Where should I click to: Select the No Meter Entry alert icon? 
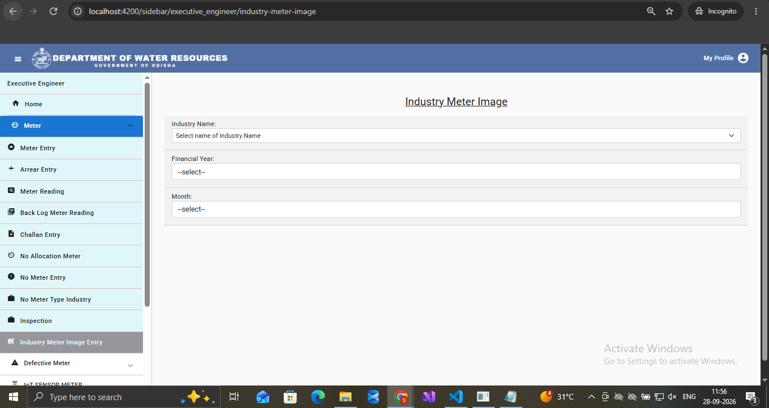11,277
